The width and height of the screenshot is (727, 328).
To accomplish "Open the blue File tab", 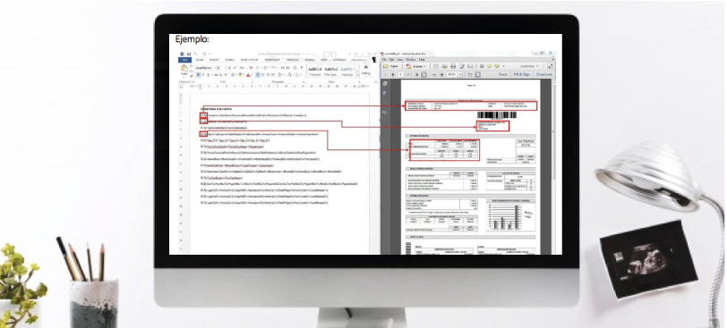I will click(185, 60).
